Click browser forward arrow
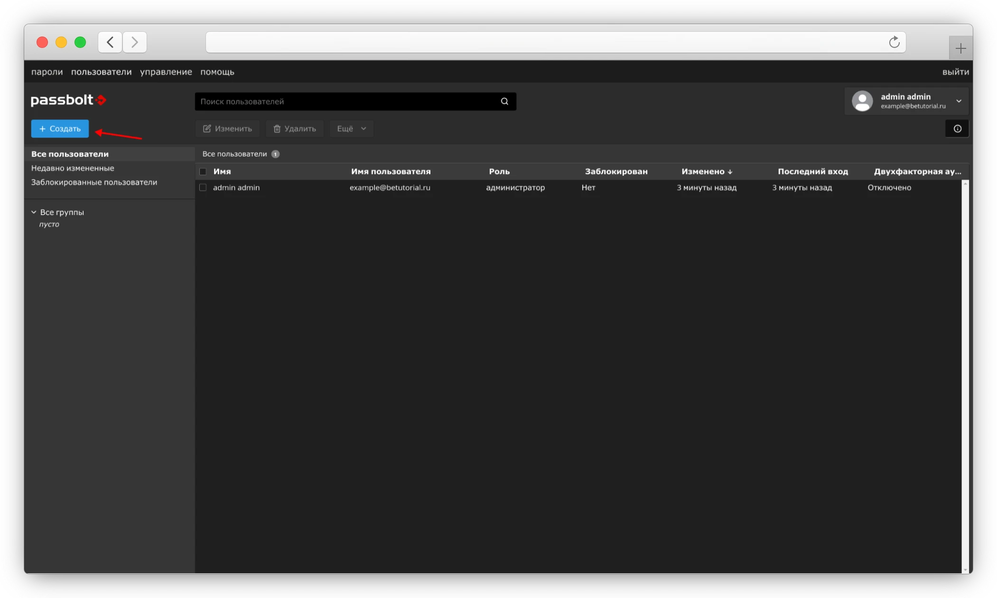Viewport: 997px width, 598px height. coord(135,42)
